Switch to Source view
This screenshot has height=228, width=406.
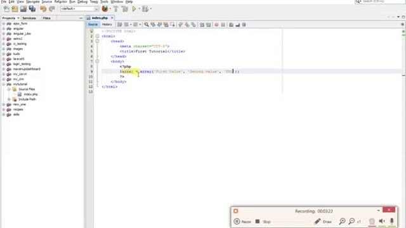93,24
